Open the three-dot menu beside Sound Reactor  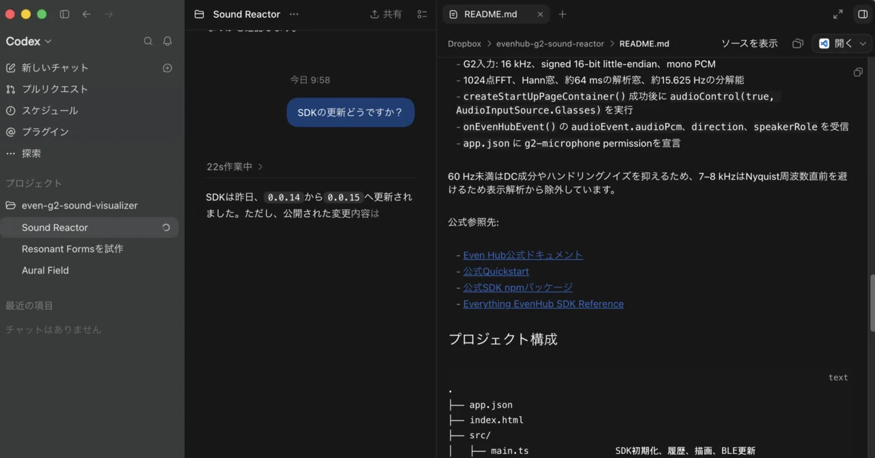[x=294, y=14]
